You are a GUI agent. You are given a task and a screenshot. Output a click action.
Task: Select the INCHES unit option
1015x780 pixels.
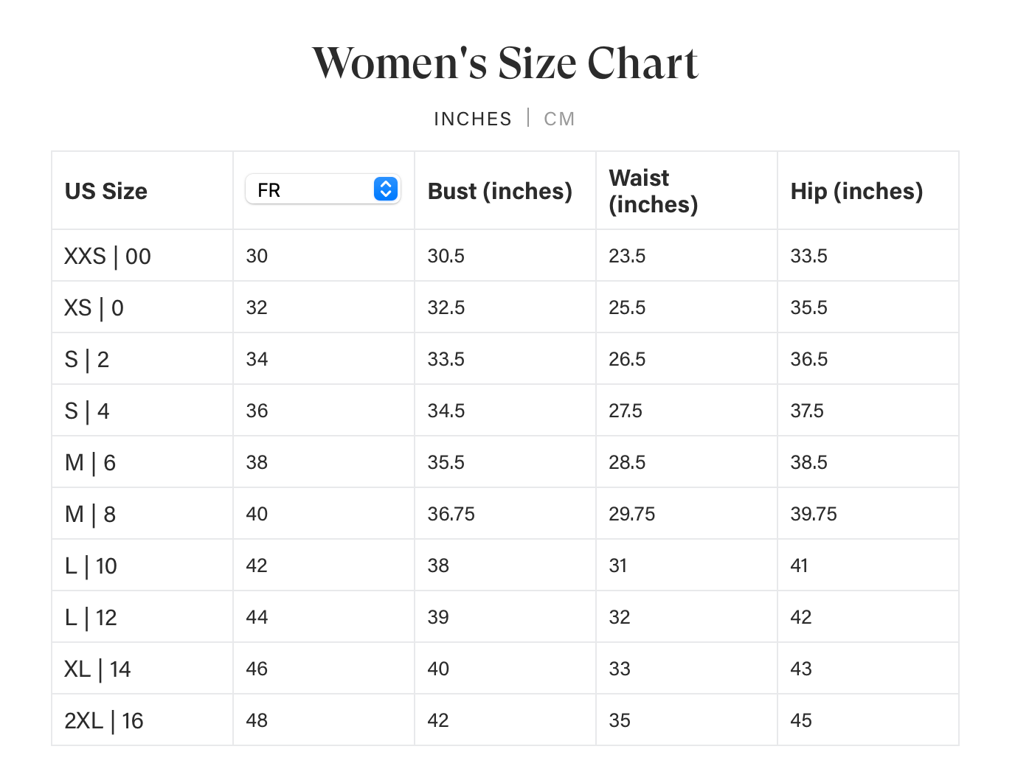[x=472, y=119]
